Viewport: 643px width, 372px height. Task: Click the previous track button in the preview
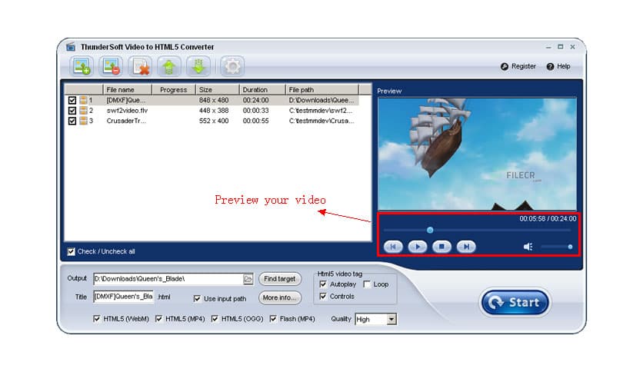(x=393, y=247)
